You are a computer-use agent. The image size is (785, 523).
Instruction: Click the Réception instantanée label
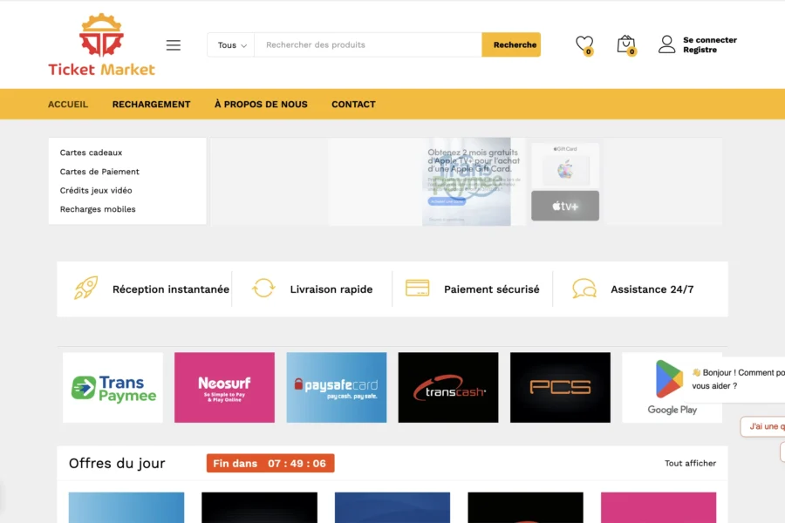tap(171, 289)
